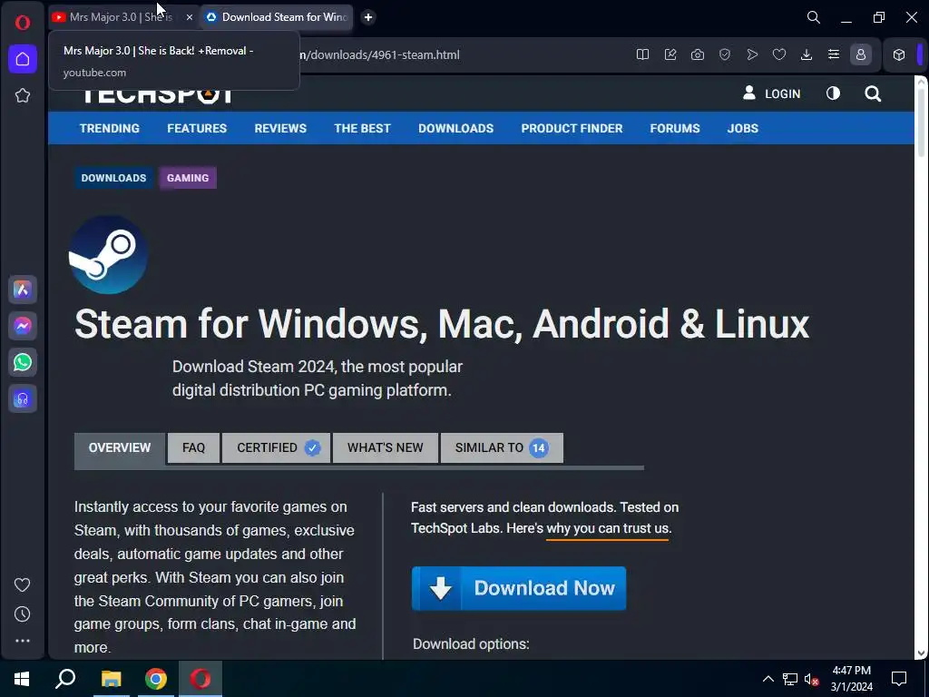Go to Opera start page home icon

tap(23, 59)
